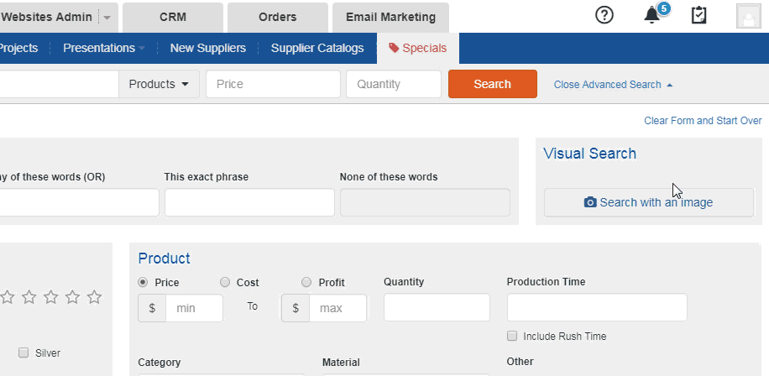Click the top Quantity input field
The height and width of the screenshot is (376, 769).
(394, 84)
